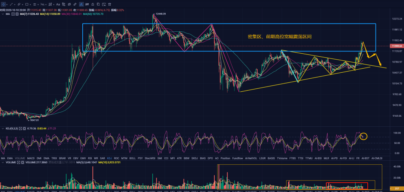This screenshot has height=192, width=404.
Task: Click current price tag 11308.65 on axis
Action: click(397, 46)
